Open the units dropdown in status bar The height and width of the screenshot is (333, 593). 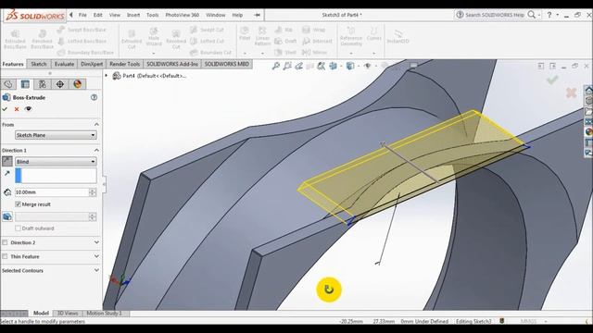pos(546,321)
